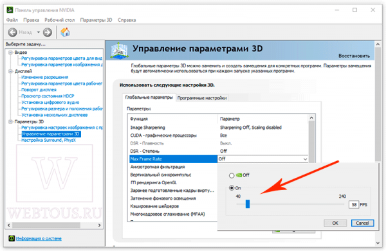The width and height of the screenshot is (386, 251).
Task: Click the Back arrow icon in toolbar
Action: (13, 32)
